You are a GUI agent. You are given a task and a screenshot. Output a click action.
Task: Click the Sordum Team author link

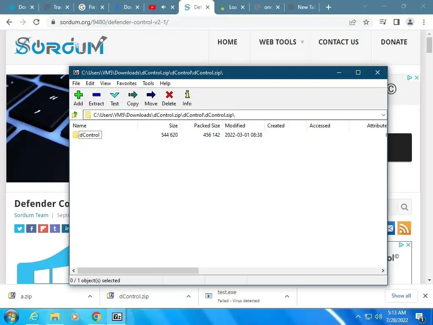(x=31, y=215)
